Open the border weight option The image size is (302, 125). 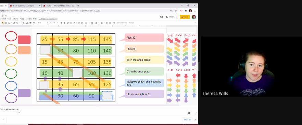click(30, 23)
